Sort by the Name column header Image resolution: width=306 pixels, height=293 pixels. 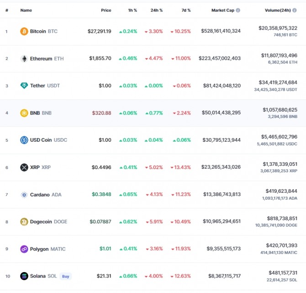26,10
